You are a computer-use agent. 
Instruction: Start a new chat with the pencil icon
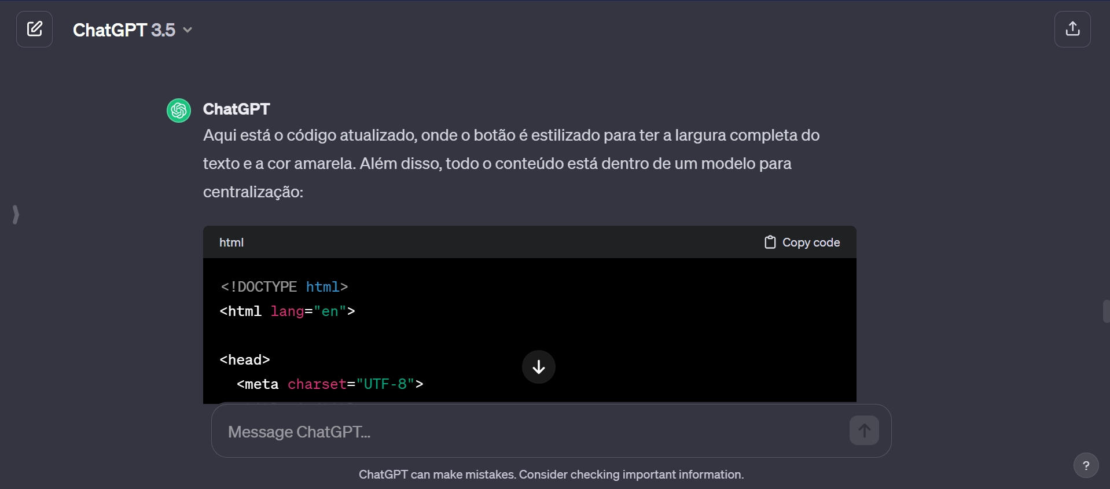(x=35, y=29)
